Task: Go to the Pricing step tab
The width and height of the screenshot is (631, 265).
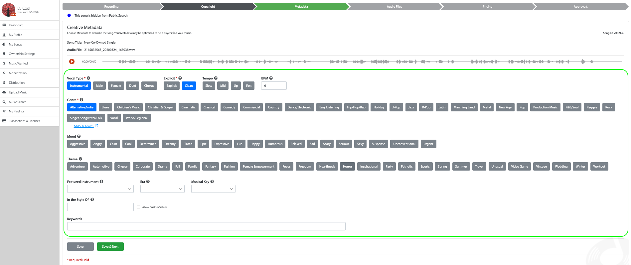Action: coord(488,7)
